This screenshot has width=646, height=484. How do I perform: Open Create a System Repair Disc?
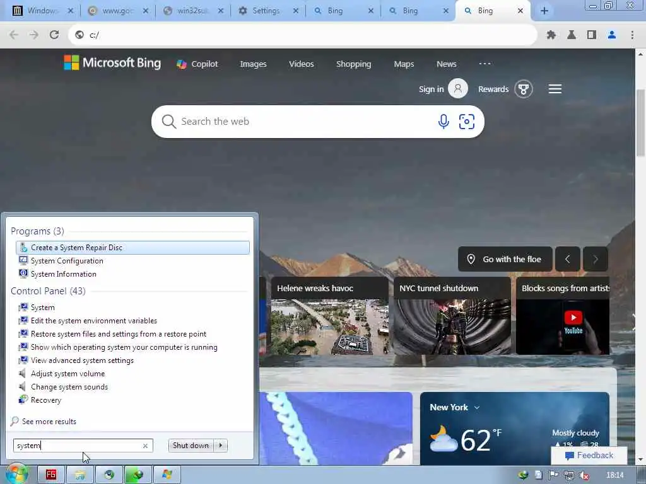coord(132,247)
